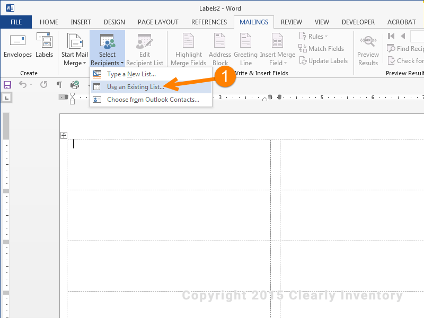Switch to the PAGE LAYOUT tab
The height and width of the screenshot is (318, 424).
(x=158, y=22)
